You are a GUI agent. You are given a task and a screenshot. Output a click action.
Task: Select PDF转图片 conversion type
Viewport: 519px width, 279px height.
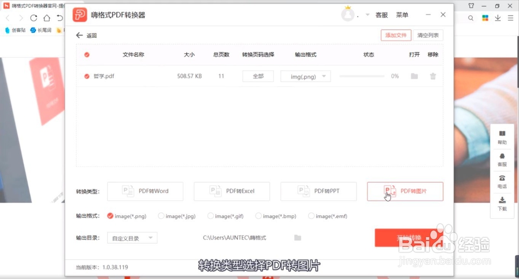[x=405, y=191]
